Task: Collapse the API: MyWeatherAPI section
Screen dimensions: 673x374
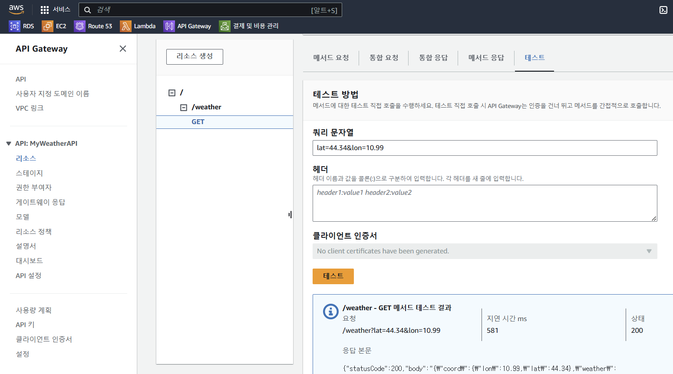Action: 9,144
